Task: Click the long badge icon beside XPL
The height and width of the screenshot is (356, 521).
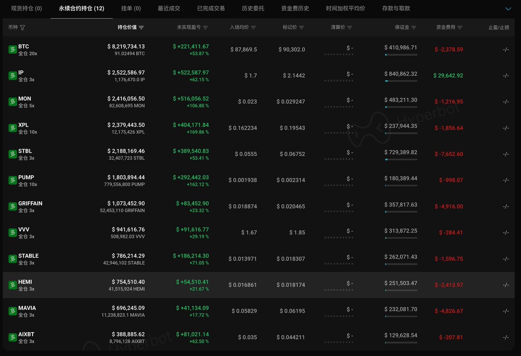Action: [13, 128]
